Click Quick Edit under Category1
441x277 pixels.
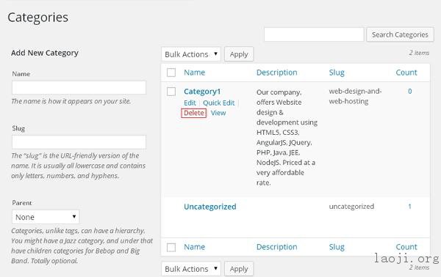click(x=219, y=103)
